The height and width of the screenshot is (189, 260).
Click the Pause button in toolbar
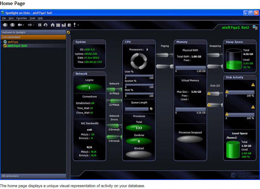click(40, 25)
